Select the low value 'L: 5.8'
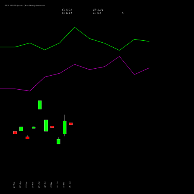 tap(97, 13)
